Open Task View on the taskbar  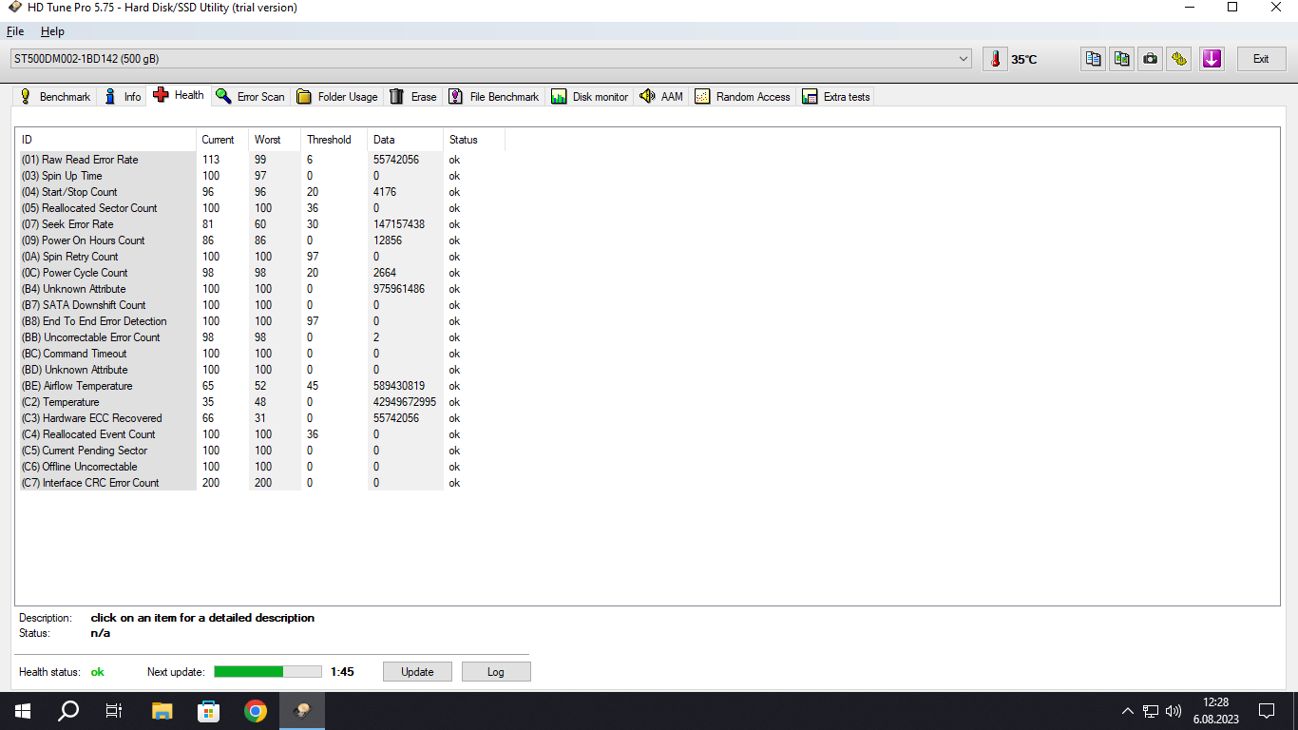(x=114, y=711)
